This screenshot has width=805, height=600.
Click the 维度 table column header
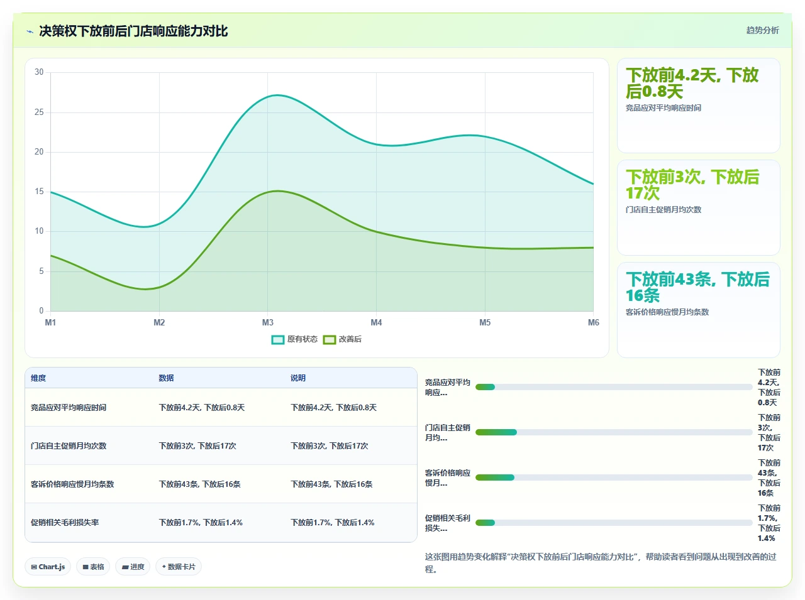point(38,378)
